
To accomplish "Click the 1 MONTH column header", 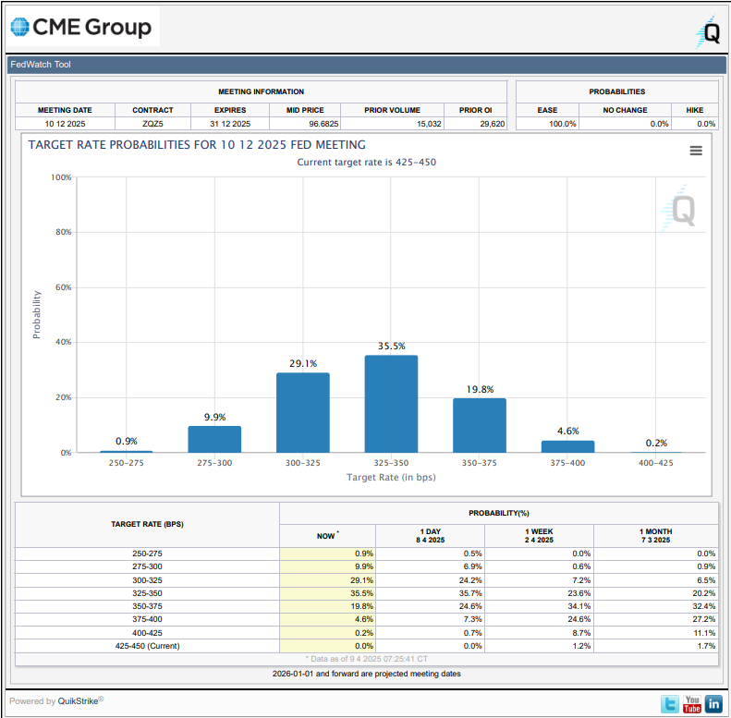I will [655, 535].
